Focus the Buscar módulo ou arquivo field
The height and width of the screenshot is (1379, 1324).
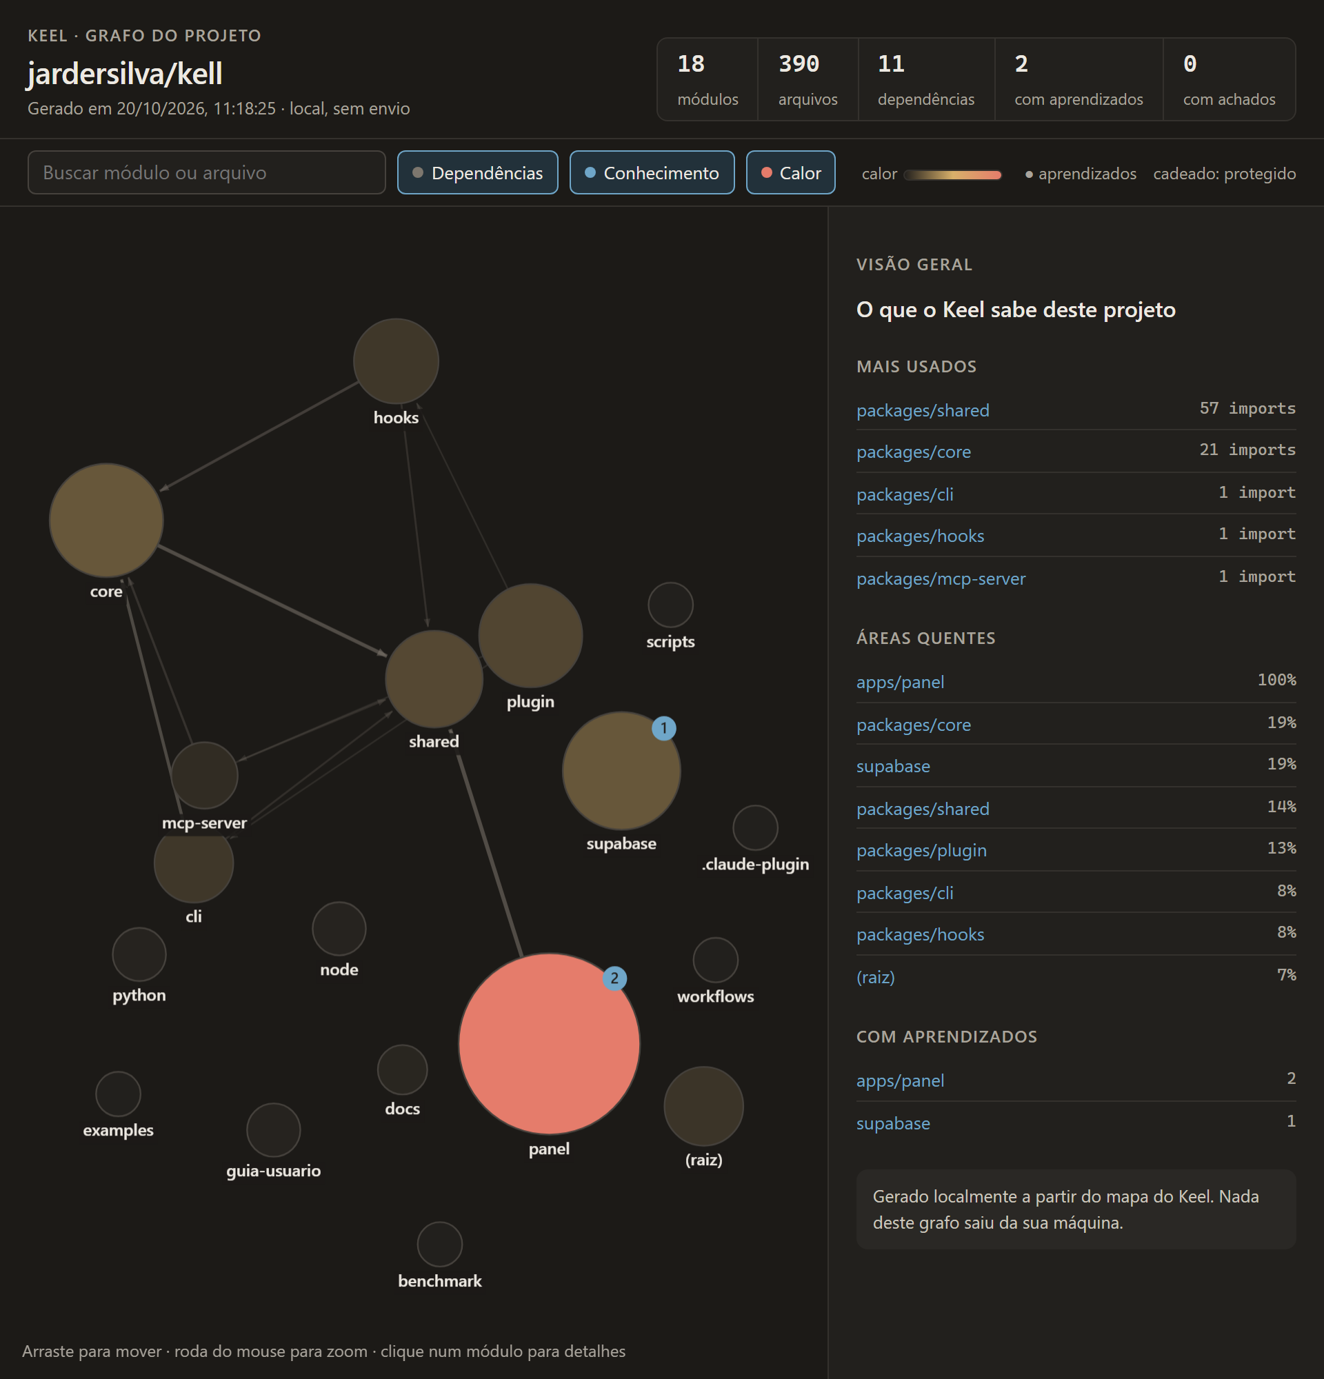pyautogui.click(x=207, y=172)
